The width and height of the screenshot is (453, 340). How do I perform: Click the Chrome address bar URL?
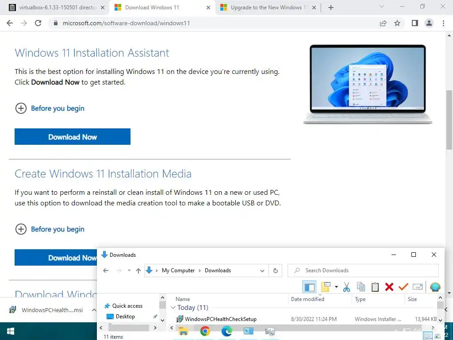[126, 23]
